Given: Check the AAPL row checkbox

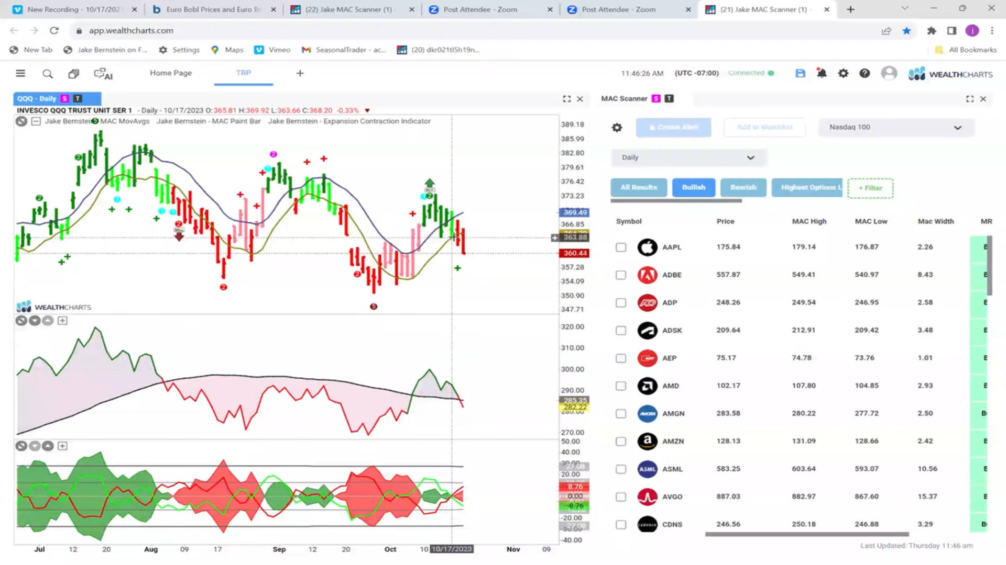Looking at the screenshot, I should [621, 247].
